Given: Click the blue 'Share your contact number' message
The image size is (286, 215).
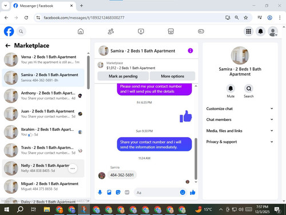Looking at the screenshot, I should click(x=154, y=144).
